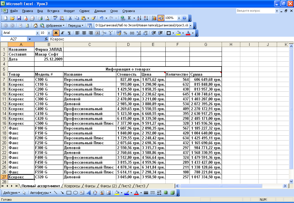Viewport: 294px width, 203px height.
Task: Cut selection with the scissors icon
Action: pos(70,18)
